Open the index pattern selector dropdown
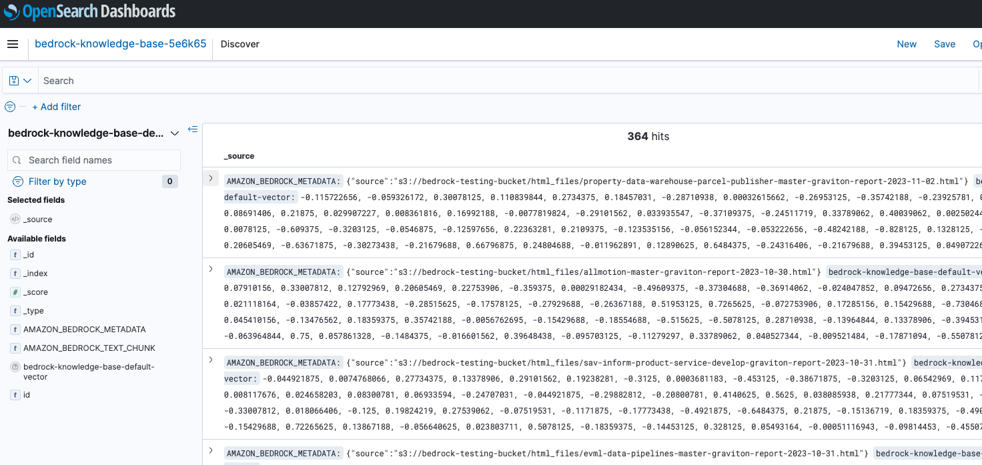982x465 pixels. point(93,133)
